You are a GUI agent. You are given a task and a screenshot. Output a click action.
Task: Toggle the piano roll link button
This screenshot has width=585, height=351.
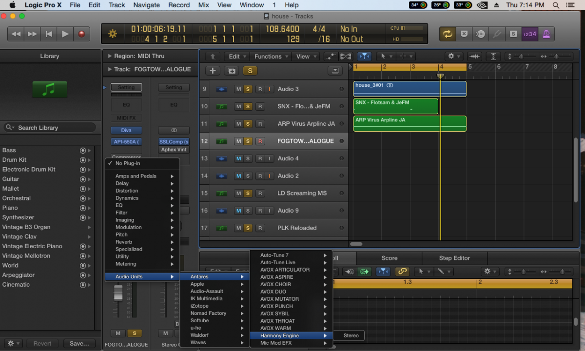pyautogui.click(x=402, y=272)
